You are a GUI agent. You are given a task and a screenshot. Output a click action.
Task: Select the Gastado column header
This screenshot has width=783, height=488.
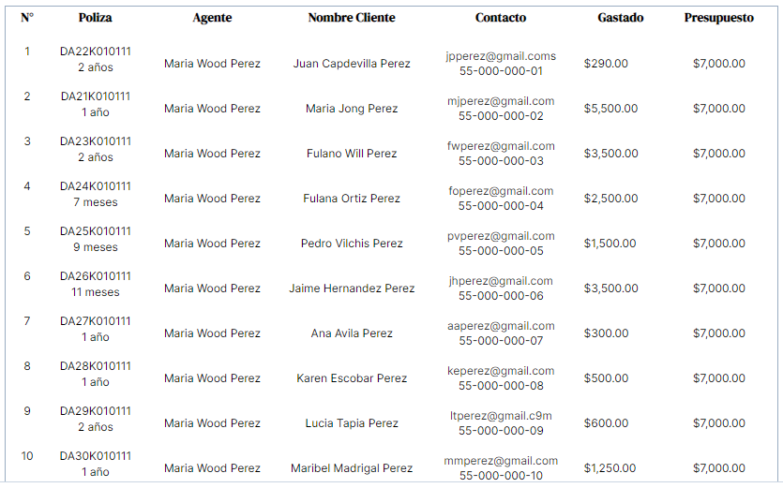[x=620, y=18]
